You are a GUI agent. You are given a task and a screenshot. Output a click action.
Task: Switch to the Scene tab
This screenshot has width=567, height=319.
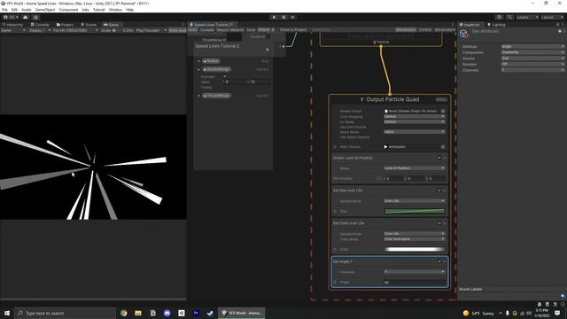click(x=89, y=25)
